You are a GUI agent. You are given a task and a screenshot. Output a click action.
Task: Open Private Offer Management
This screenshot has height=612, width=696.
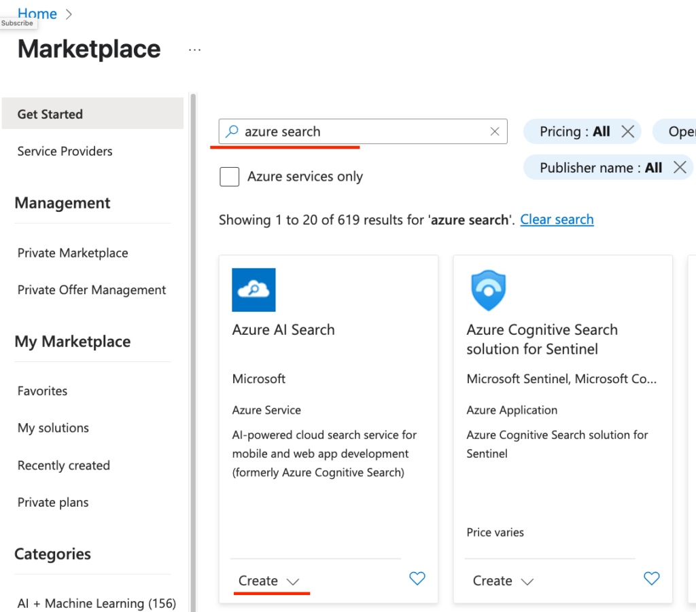tap(92, 289)
